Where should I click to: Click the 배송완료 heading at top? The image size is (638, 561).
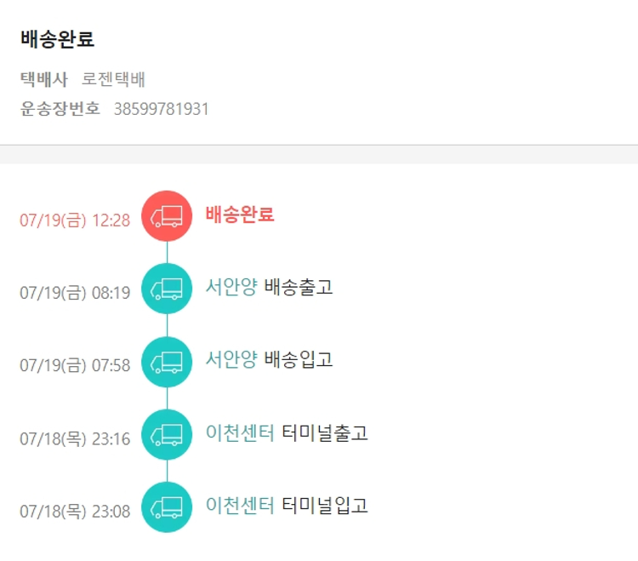point(58,39)
